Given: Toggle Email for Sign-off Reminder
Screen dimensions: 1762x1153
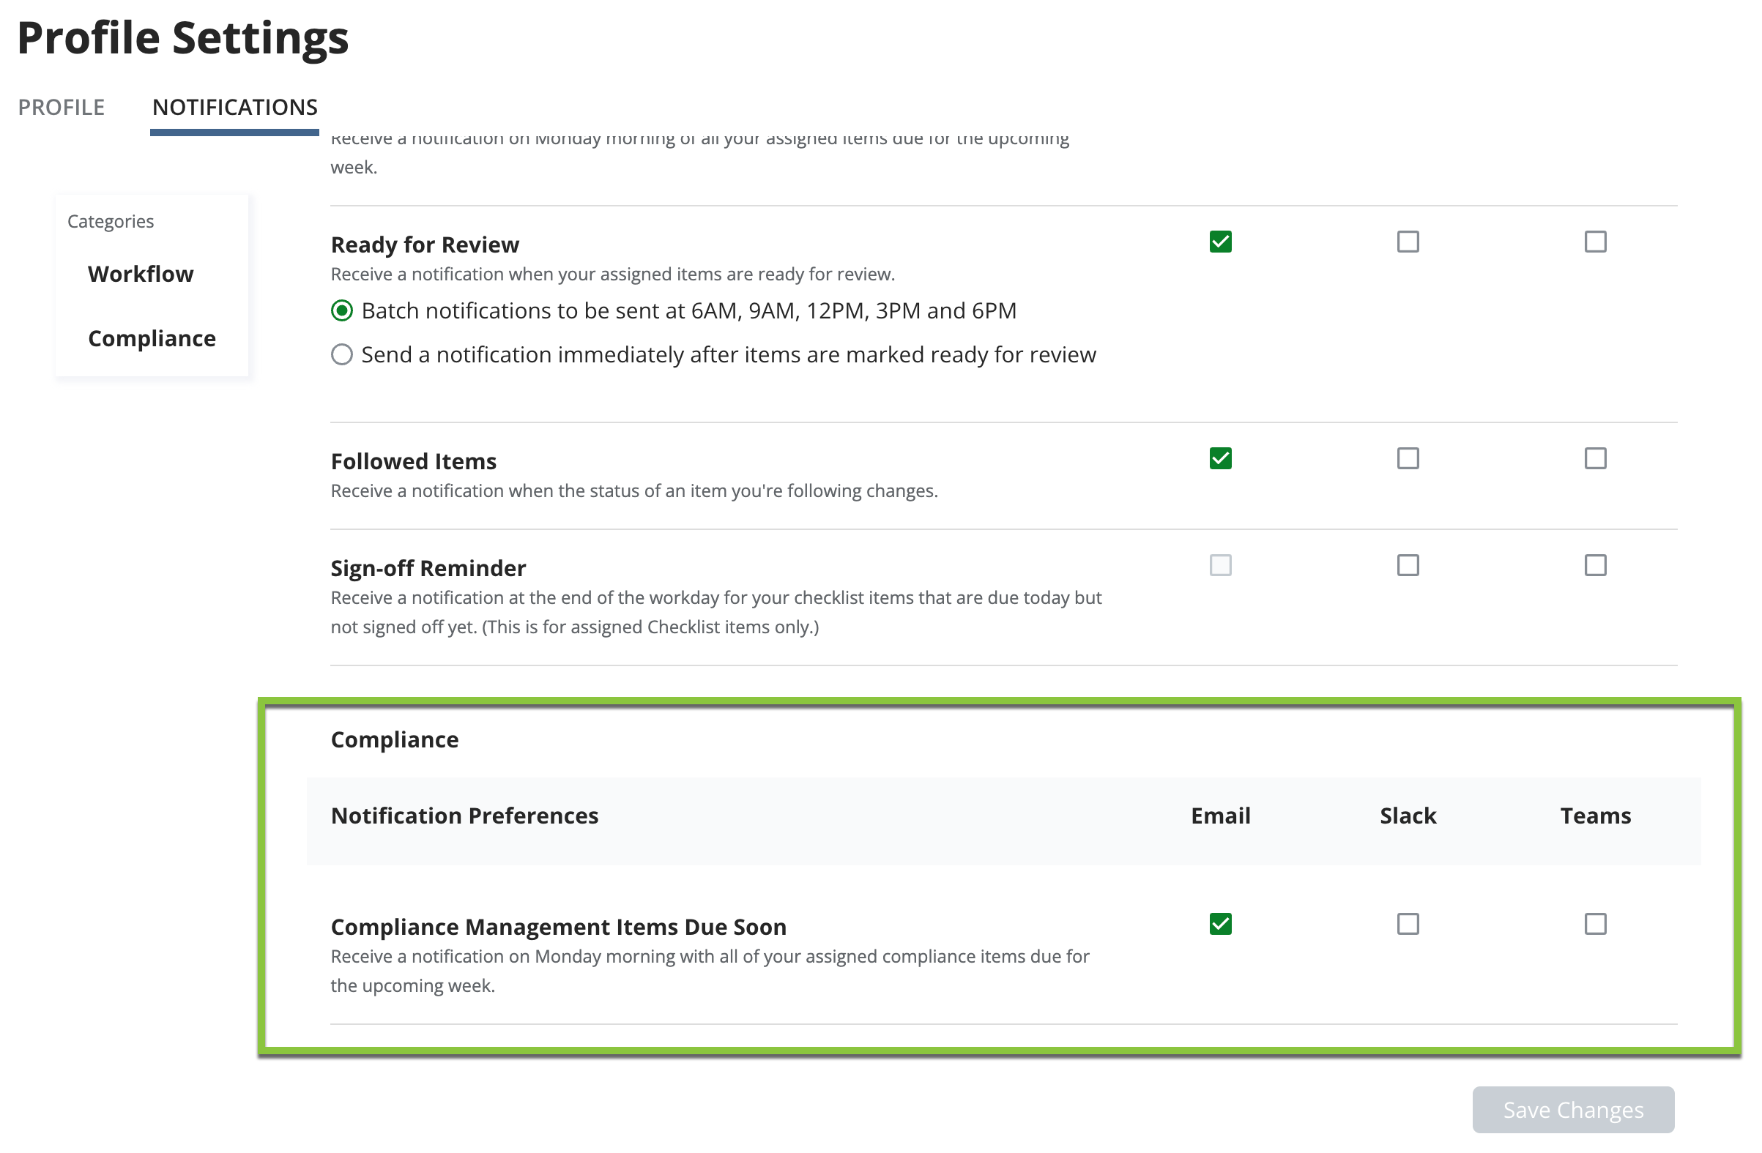Looking at the screenshot, I should [1220, 565].
